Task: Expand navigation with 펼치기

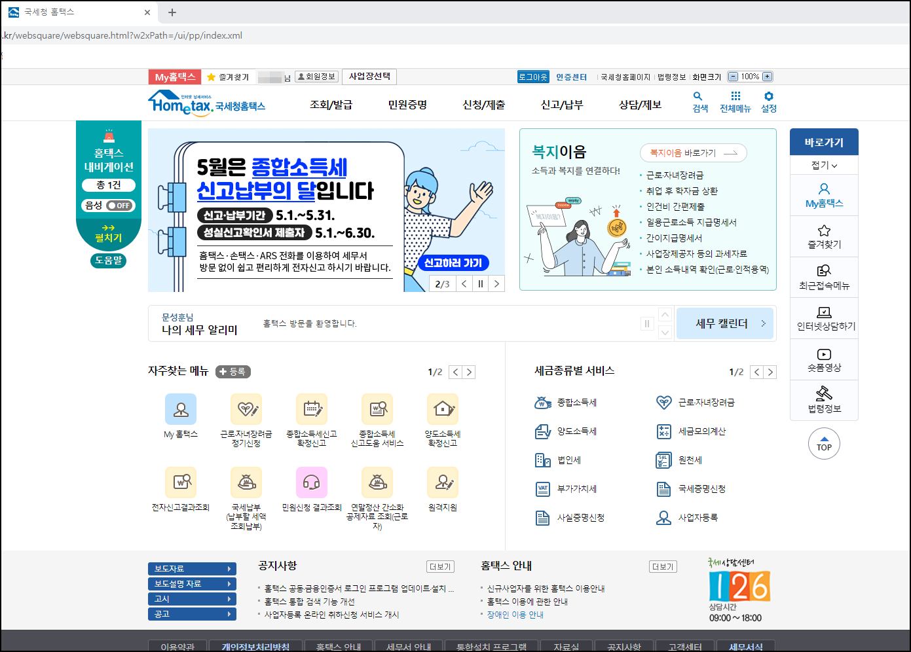Action: [x=109, y=233]
